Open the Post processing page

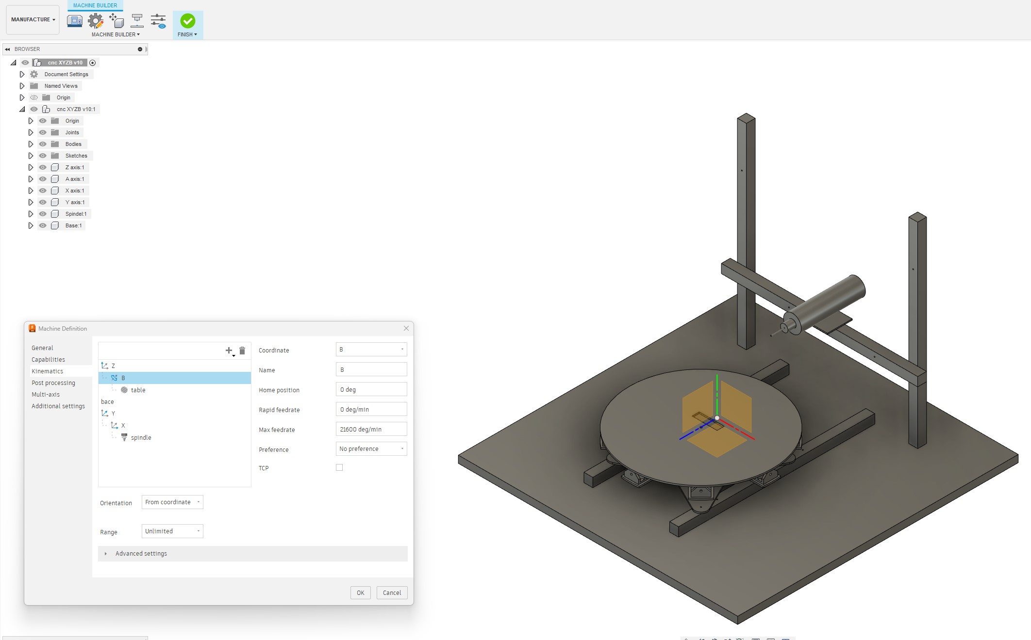pos(53,383)
